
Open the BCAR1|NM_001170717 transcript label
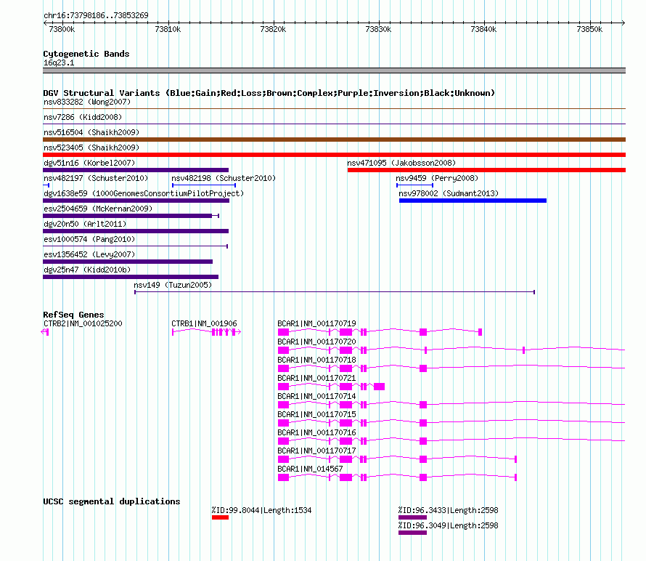coord(316,451)
